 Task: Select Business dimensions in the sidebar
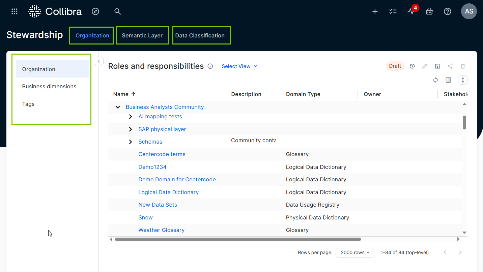tap(49, 86)
